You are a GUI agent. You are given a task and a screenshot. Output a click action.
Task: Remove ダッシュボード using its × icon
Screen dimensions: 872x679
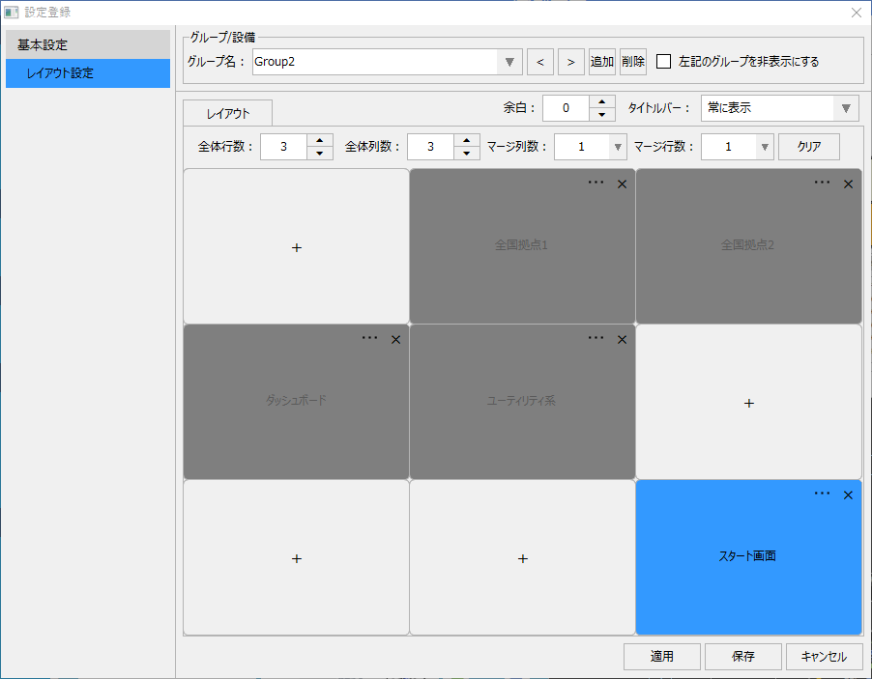pos(395,339)
